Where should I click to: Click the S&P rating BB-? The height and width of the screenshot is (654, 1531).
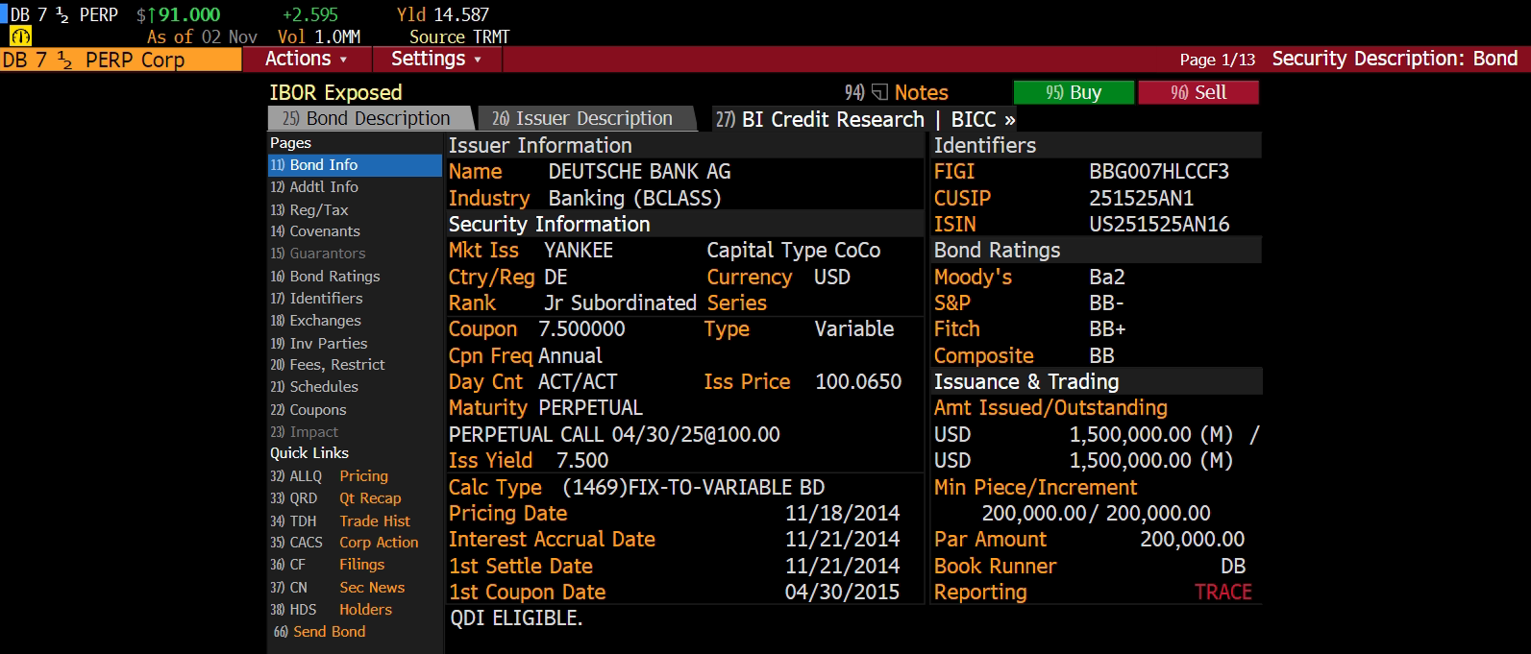[1106, 303]
